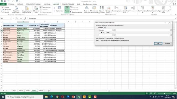Image resolution: width=177 pixels, height=99 pixels.
Task: Open the first condition operator dropdown больше
Action: (113, 30)
